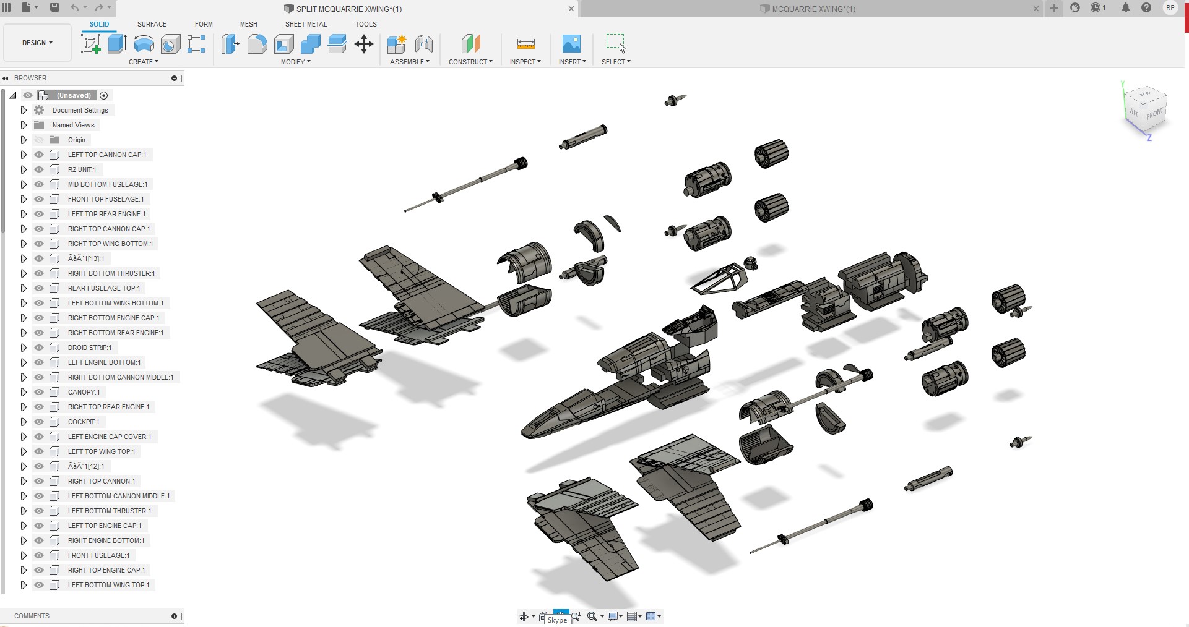Create a New Component
The height and width of the screenshot is (627, 1189).
click(x=396, y=44)
